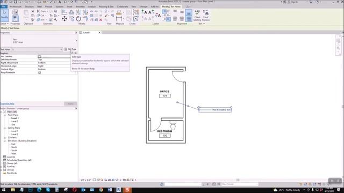Click the Create Group icon
The image size is (344, 193).
click(136, 12)
